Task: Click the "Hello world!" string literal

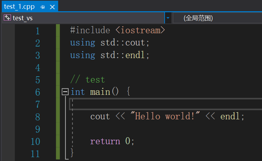Action: [x=165, y=116]
